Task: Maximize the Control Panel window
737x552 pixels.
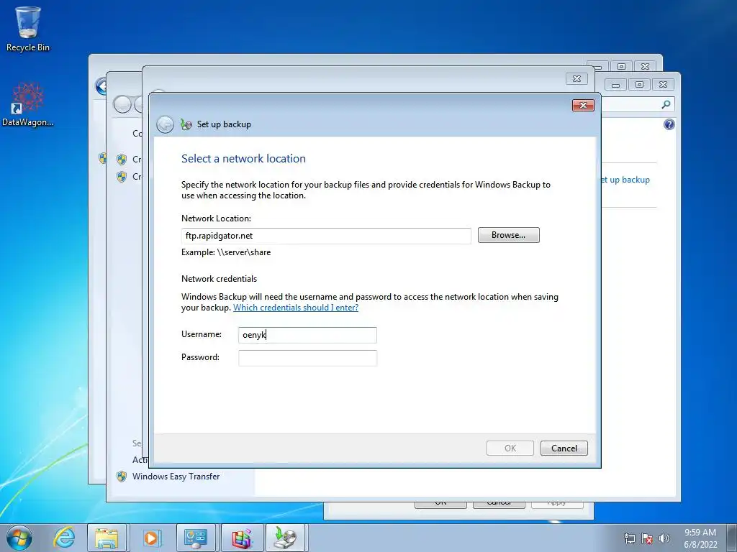Action: point(639,85)
